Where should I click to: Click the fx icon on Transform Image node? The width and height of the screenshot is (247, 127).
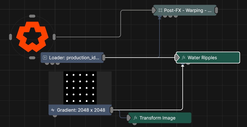tap(136, 118)
